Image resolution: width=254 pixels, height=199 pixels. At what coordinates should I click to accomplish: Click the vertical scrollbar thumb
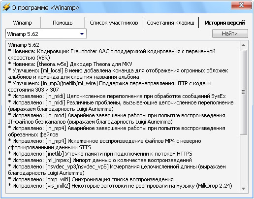(x=244, y=92)
